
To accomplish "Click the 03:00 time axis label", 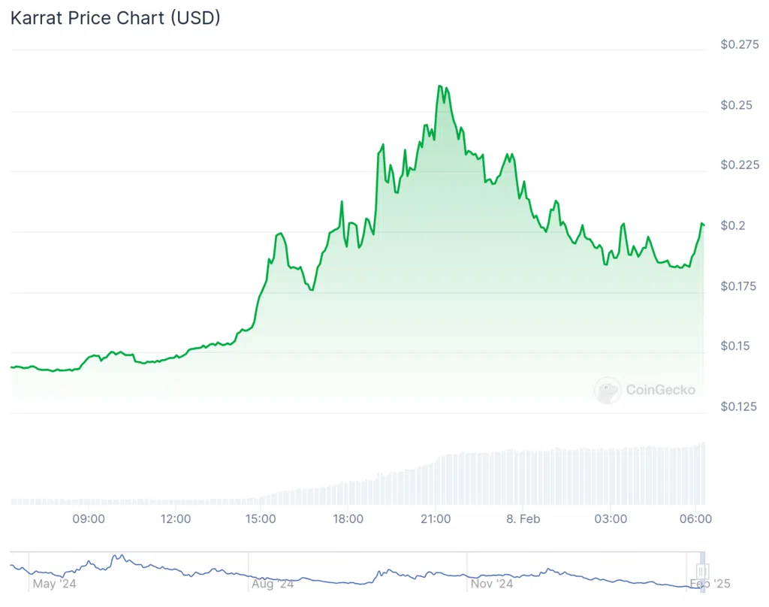I will 611,519.
